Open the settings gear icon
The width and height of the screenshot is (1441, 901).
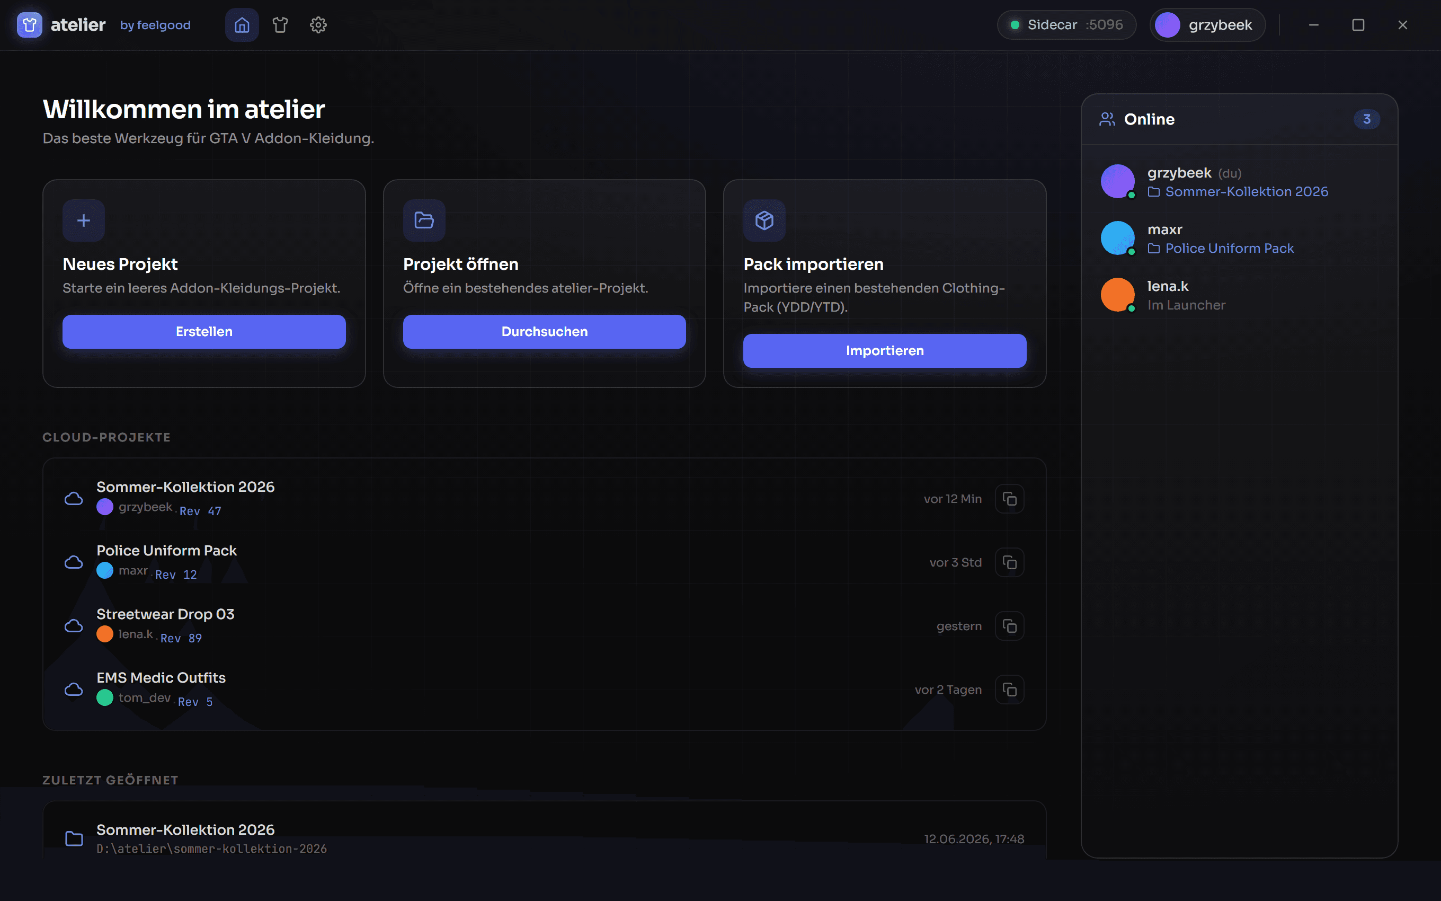click(x=318, y=25)
